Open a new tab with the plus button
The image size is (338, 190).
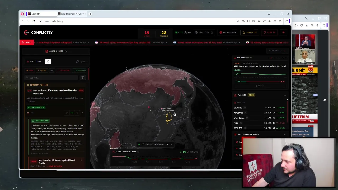90,14
